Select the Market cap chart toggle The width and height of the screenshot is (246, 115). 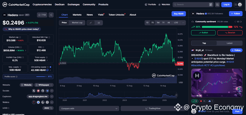[77, 23]
